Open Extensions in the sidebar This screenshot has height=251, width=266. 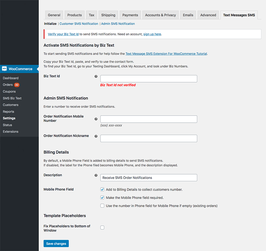pos(11,132)
